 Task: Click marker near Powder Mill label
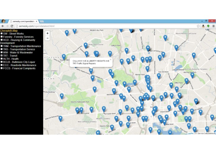tap(64, 57)
